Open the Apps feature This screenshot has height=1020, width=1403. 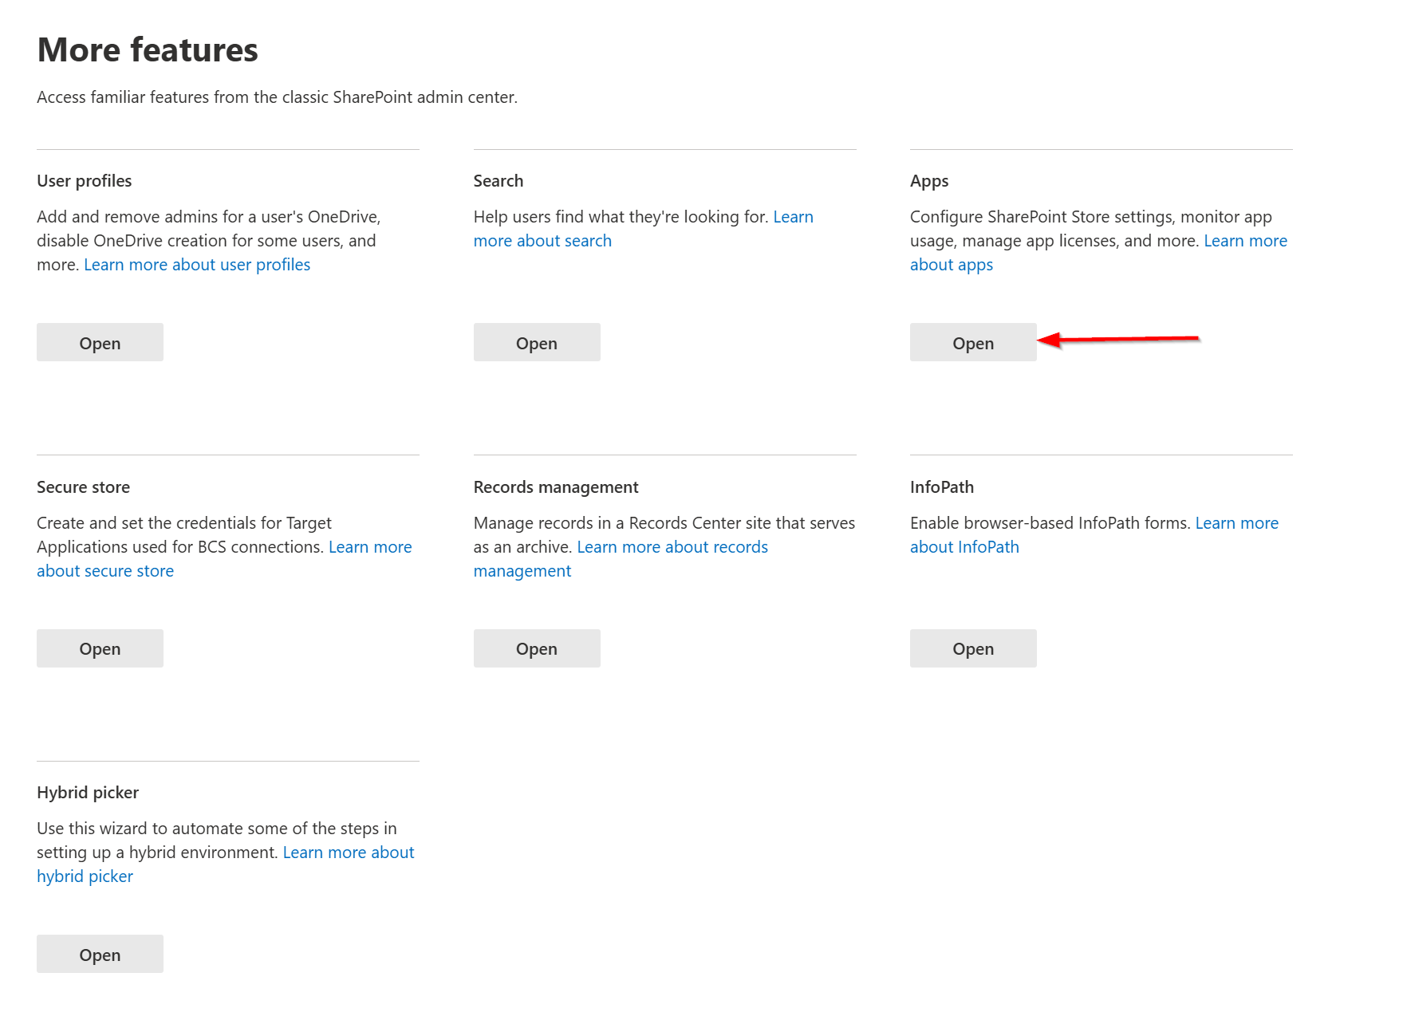[973, 342]
